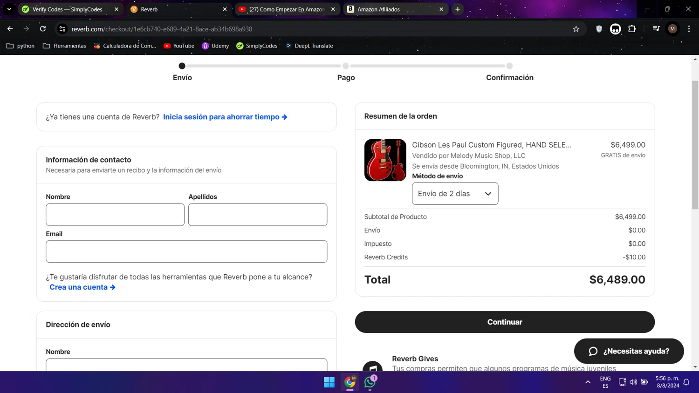Screen dimensions: 699x393
Task: Click the Pago step dot
Action: [x=346, y=66]
